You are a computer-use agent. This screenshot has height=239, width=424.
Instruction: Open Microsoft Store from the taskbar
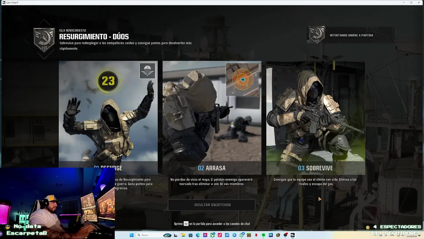[x=190, y=235]
